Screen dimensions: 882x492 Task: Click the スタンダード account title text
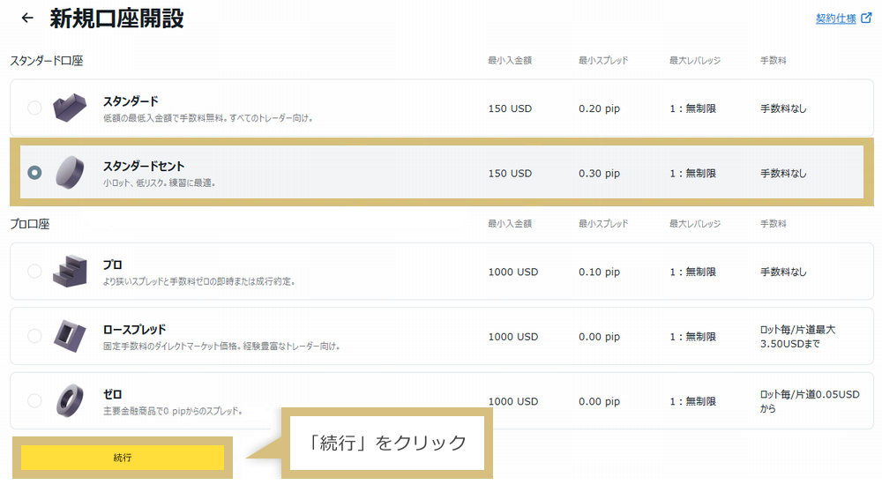[x=131, y=101]
